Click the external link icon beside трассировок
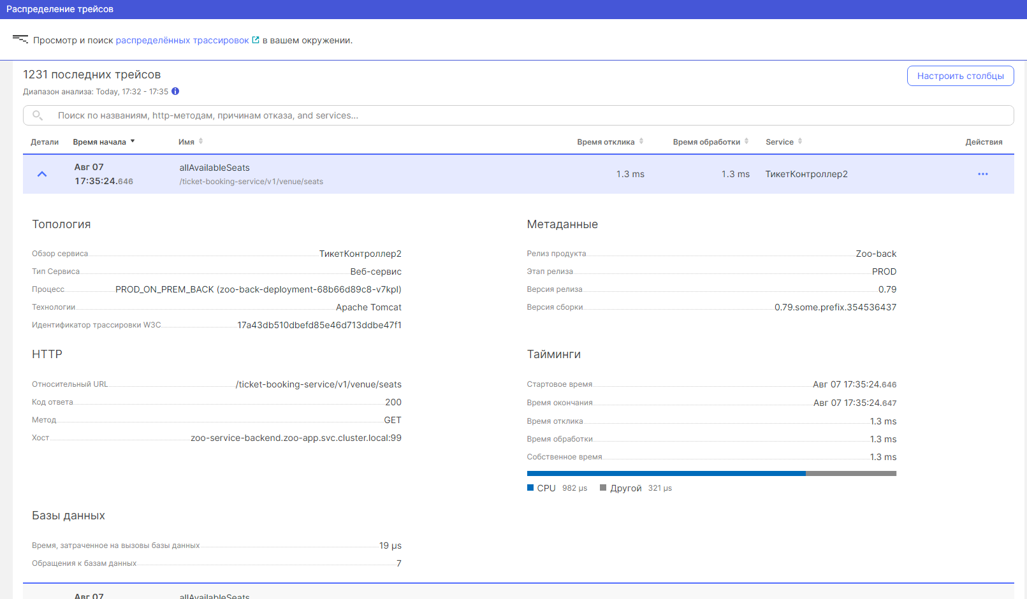 (x=256, y=40)
